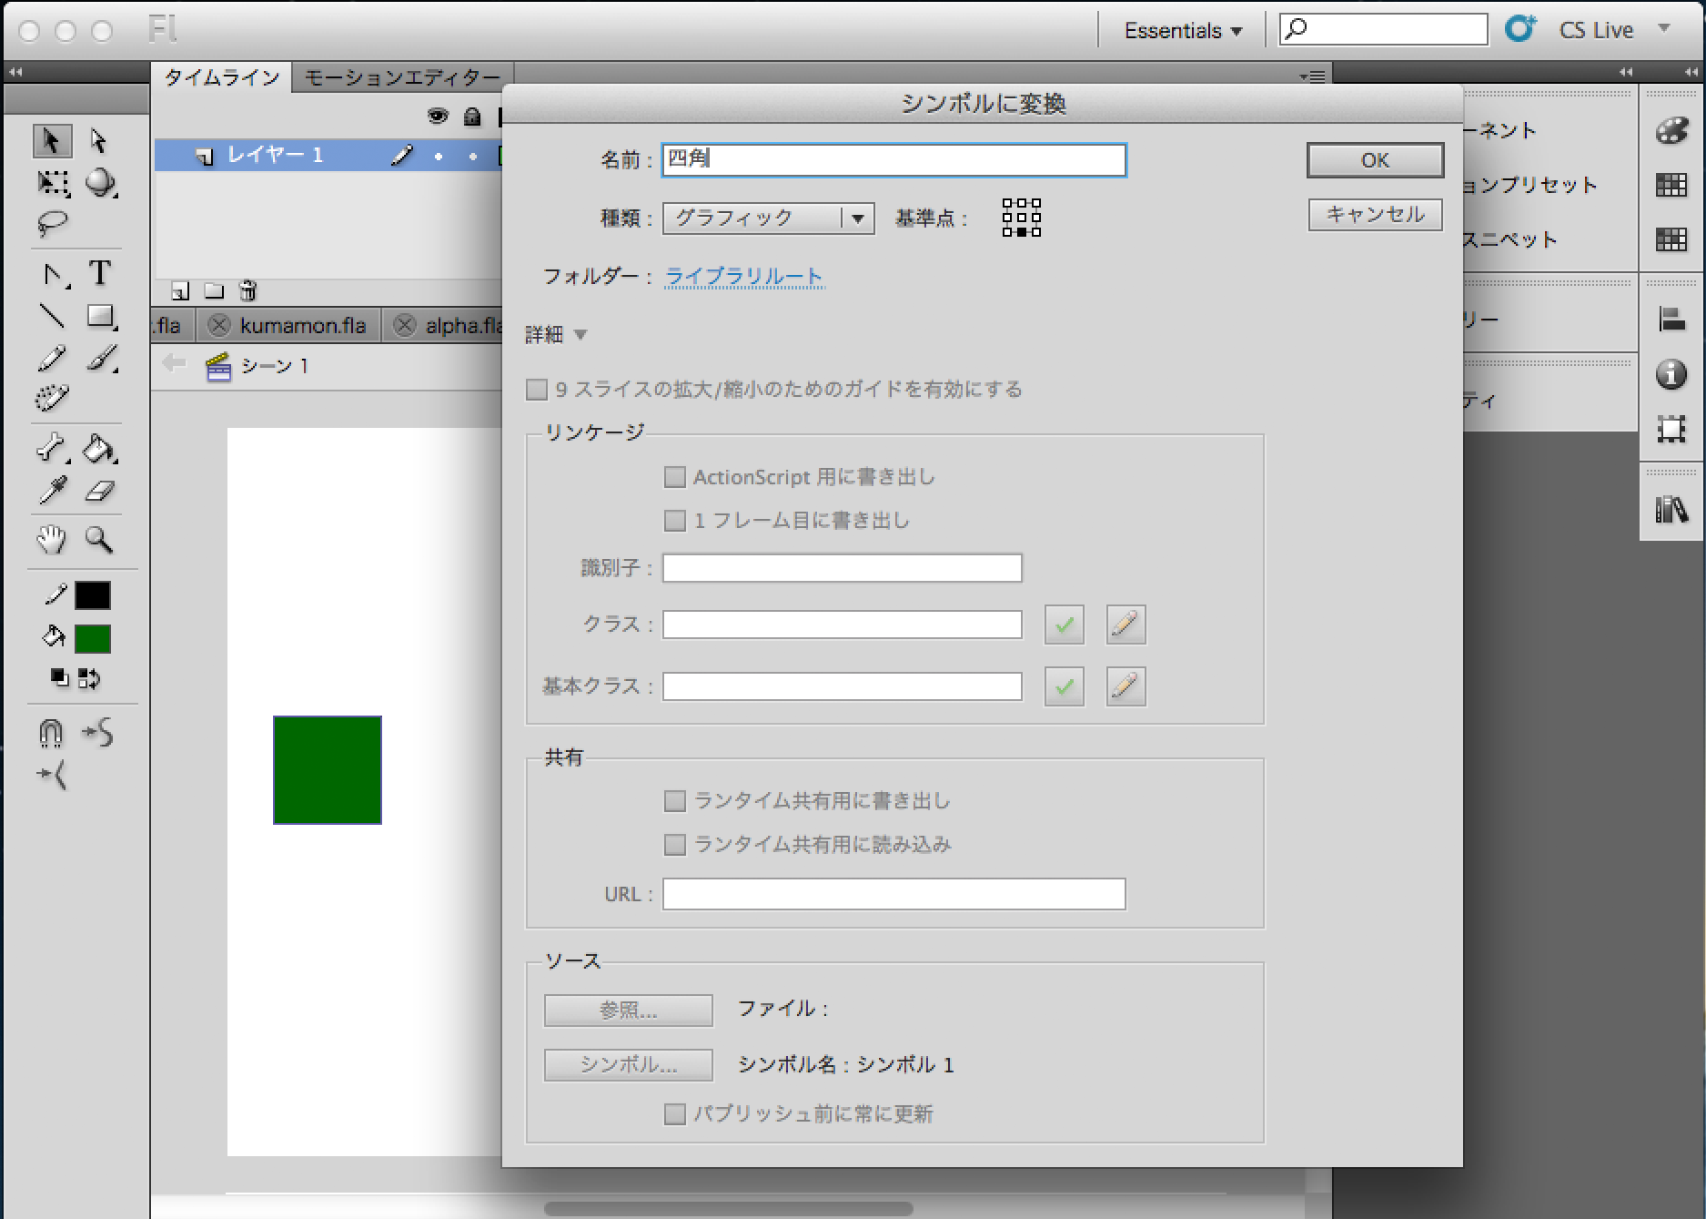Select the Lasso tool

coord(52,223)
